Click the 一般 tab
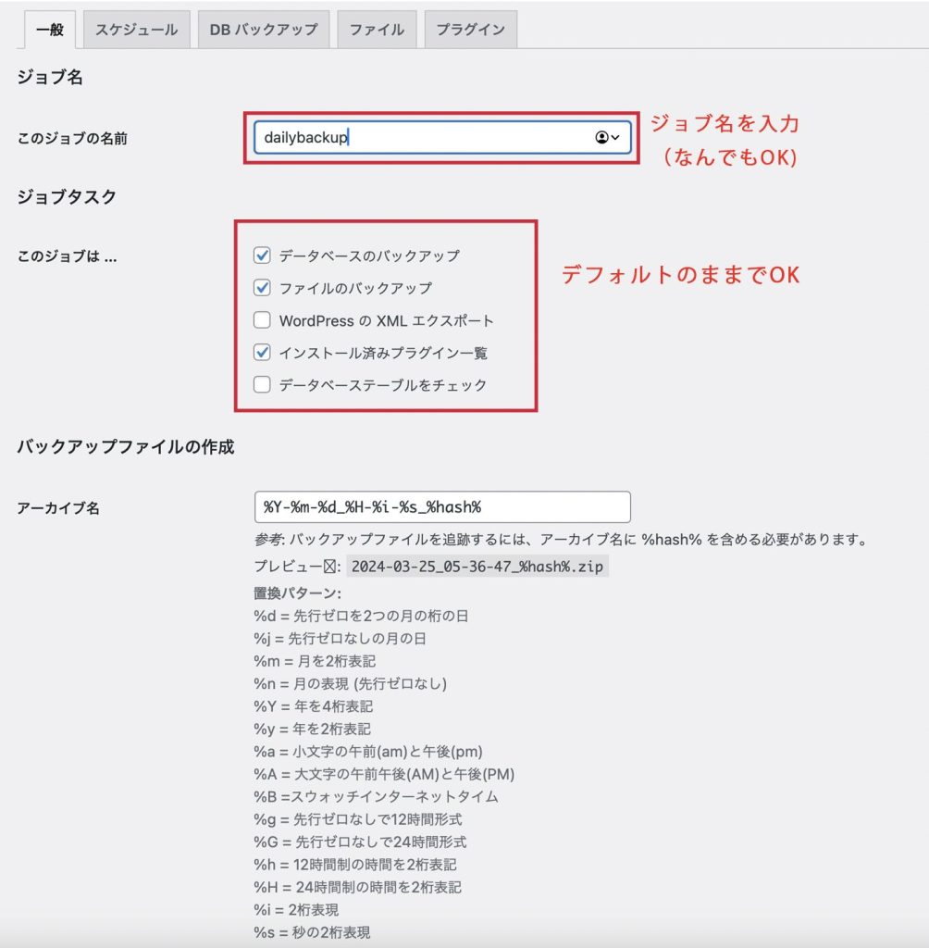Screen dimensions: 929x948 pos(49,30)
